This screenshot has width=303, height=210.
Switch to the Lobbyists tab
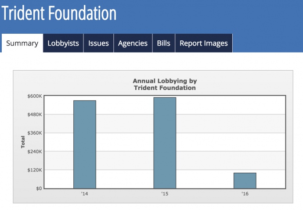coord(63,43)
